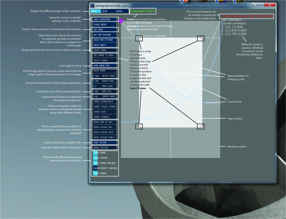The width and height of the screenshot is (286, 219).
Task: Switch to the INPUT tab
Action: (x=96, y=11)
